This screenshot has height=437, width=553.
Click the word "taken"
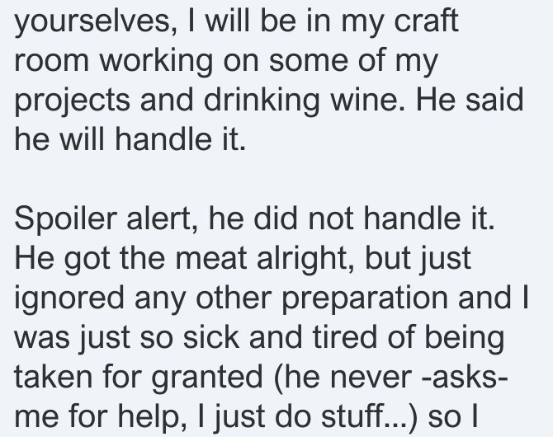54,376
